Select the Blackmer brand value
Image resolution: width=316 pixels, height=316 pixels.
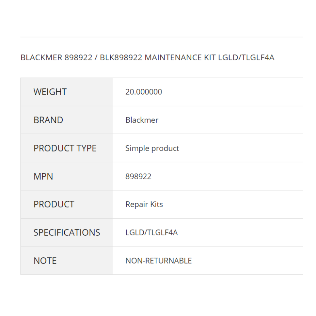[x=142, y=120]
